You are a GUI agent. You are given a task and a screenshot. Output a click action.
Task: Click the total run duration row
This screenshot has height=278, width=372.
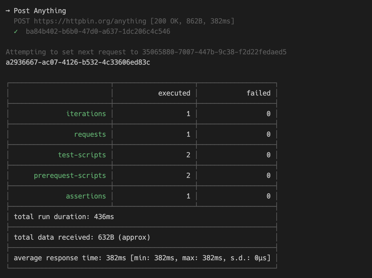tap(64, 217)
